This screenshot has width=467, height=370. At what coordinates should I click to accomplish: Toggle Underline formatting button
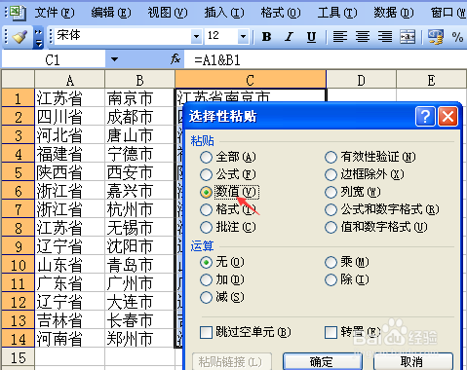(311, 37)
